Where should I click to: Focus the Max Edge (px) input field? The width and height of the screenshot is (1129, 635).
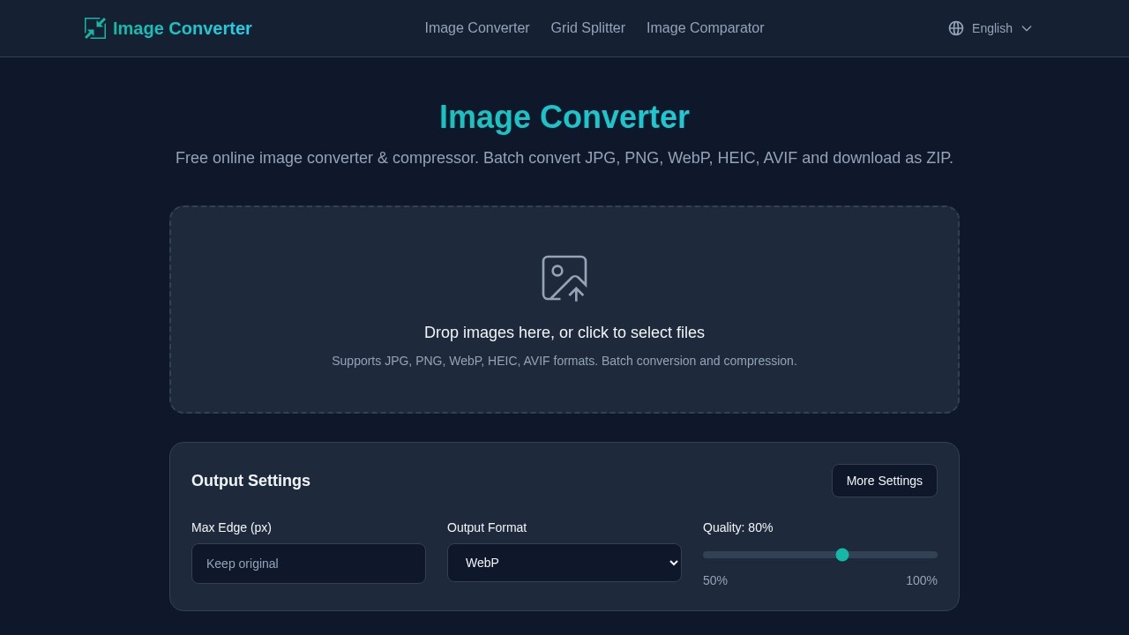309,564
